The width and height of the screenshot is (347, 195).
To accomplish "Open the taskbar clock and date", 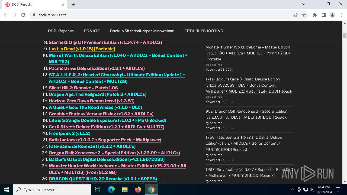I will coord(324,190).
